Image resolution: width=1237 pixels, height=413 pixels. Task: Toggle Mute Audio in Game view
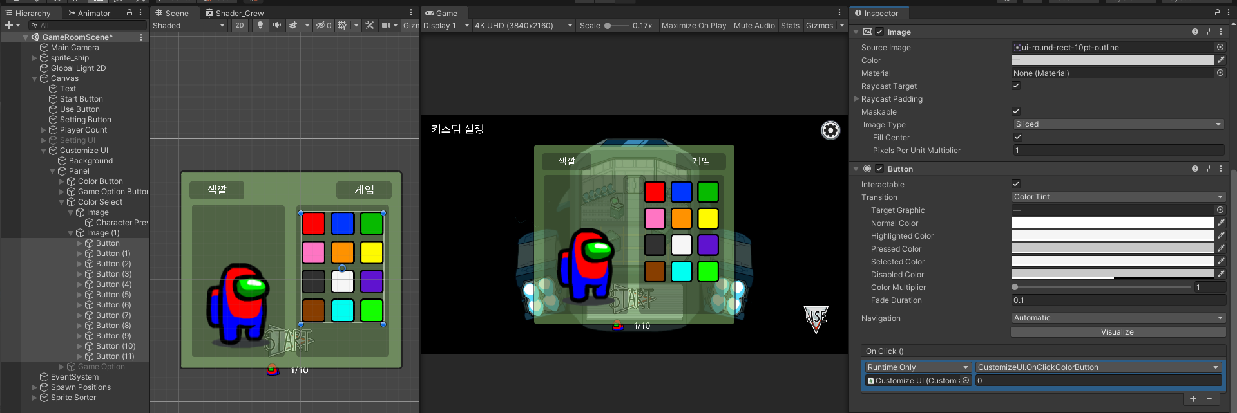click(x=754, y=25)
